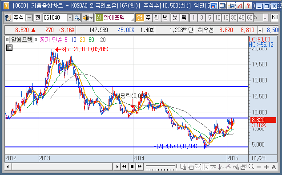This screenshot has width=282, height=175.
Task: Click the 분 minute chart button
Action: tap(175, 17)
